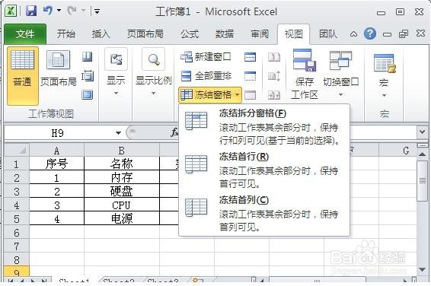431x286 pixels.
Task: Open the 切换窗口 dropdown
Action: [340, 74]
